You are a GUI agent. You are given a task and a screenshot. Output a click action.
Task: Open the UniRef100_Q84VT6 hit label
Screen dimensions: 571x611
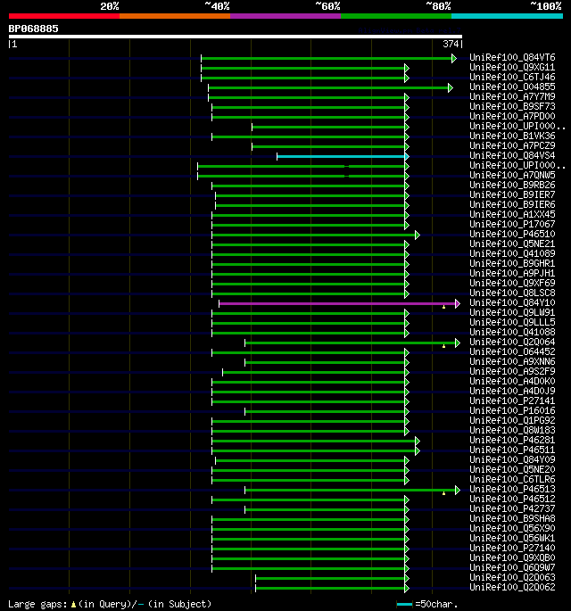coord(512,58)
